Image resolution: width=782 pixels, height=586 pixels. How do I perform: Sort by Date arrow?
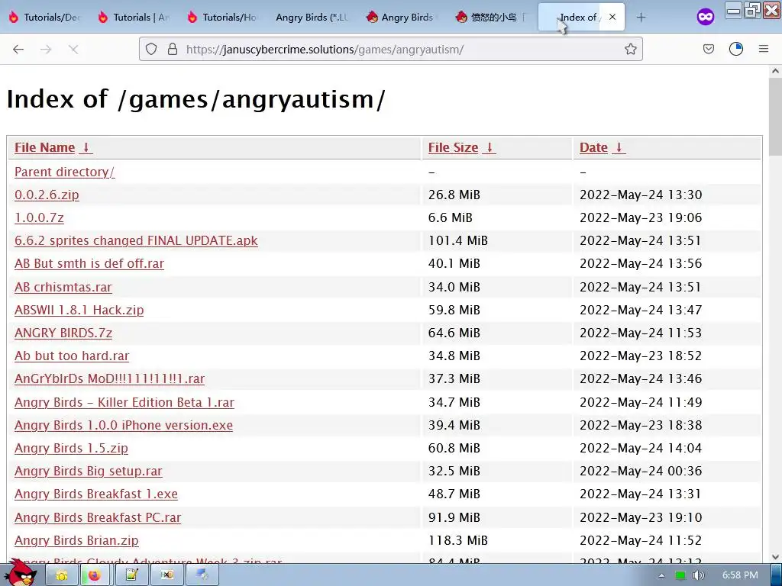619,147
